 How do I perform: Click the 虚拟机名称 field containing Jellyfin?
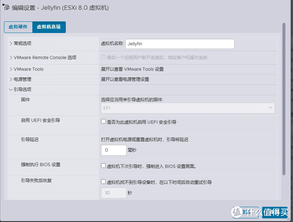[180, 44]
